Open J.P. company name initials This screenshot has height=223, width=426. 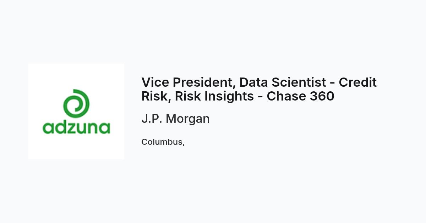point(152,119)
